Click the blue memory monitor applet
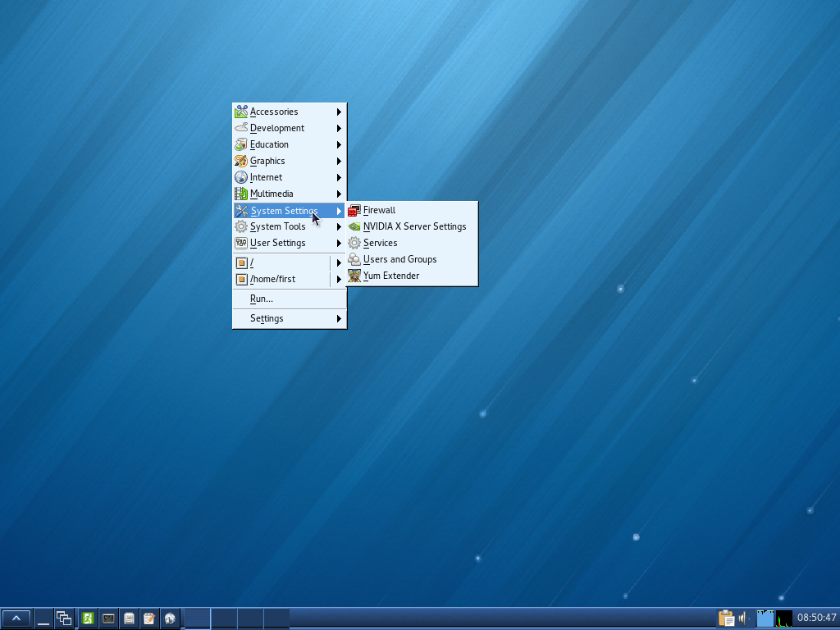Viewport: 840px width, 630px height. point(765,619)
